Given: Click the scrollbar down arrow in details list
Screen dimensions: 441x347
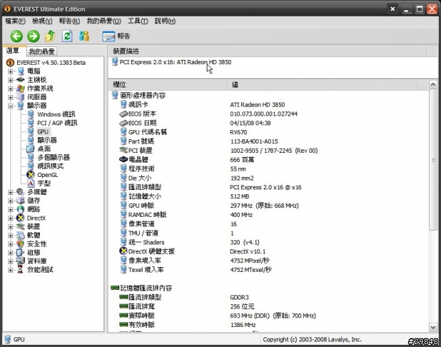Looking at the screenshot, I should [x=433, y=327].
